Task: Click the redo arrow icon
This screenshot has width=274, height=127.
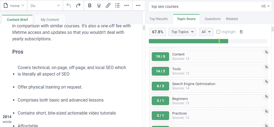Action: pos(78,6)
